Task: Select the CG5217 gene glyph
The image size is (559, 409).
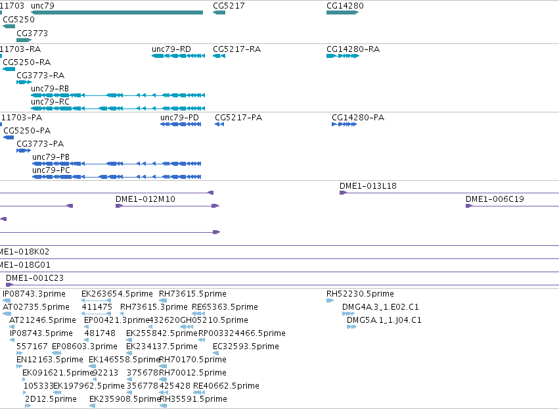Action: tap(219, 12)
